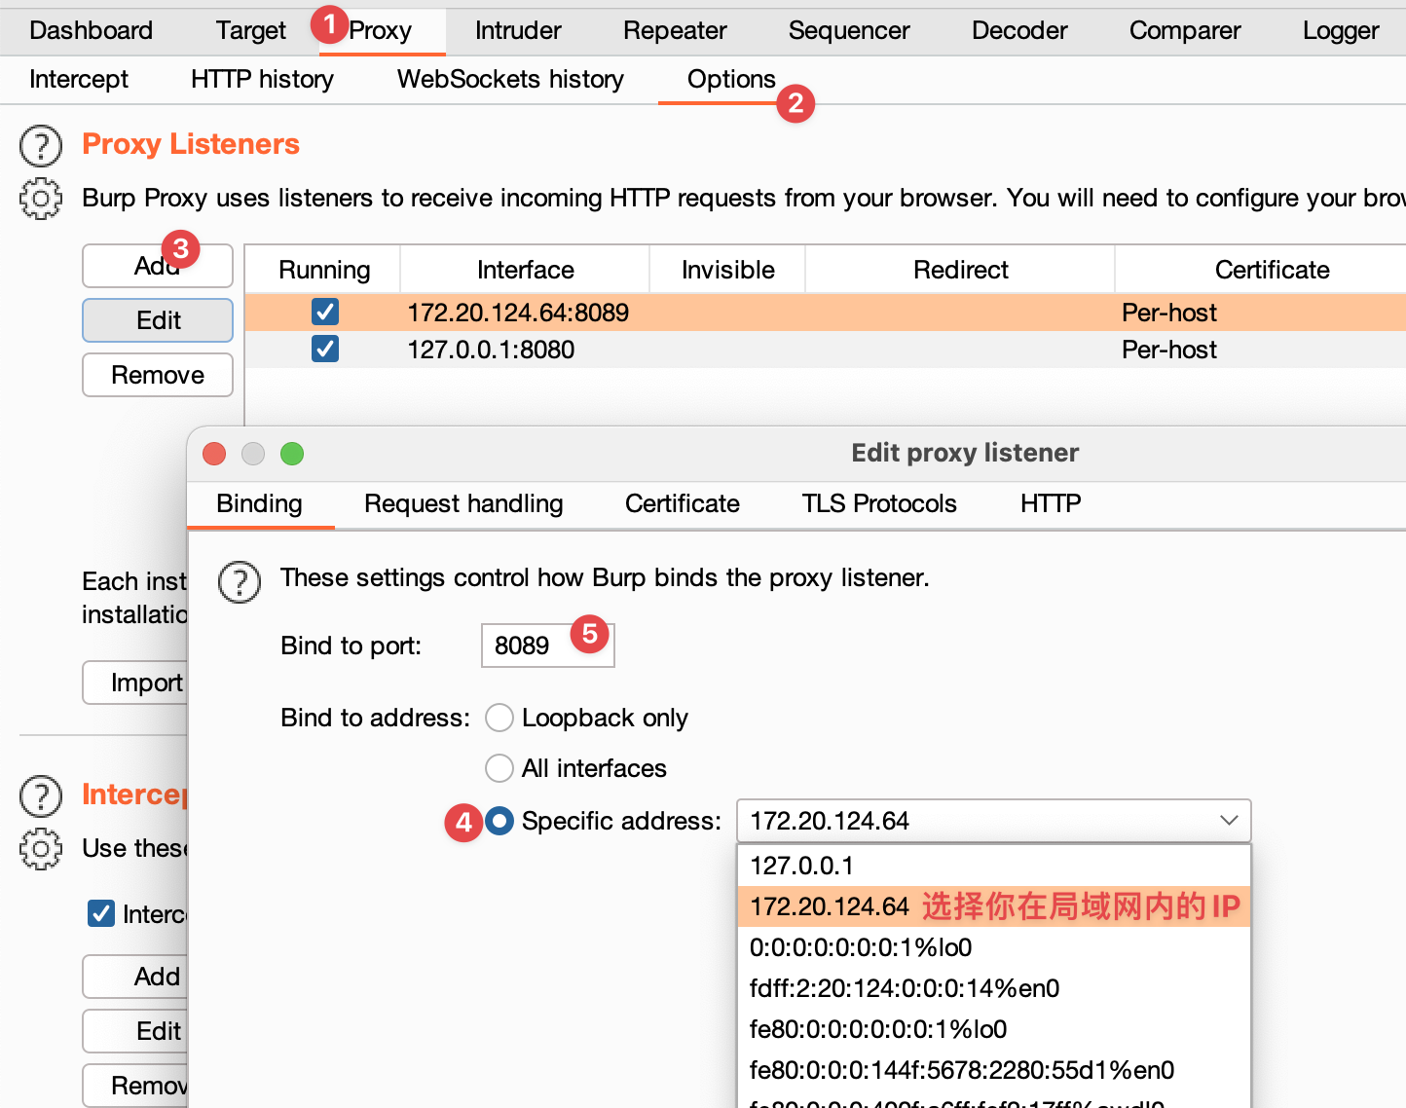
Task: Toggle Running checkbox for 127.0.0.1:8080 listener
Action: [x=325, y=349]
